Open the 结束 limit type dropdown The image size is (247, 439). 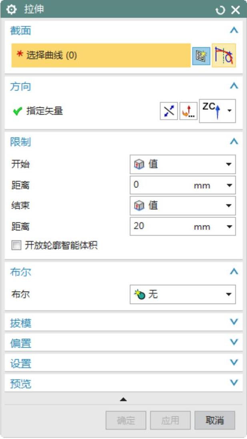click(183, 205)
